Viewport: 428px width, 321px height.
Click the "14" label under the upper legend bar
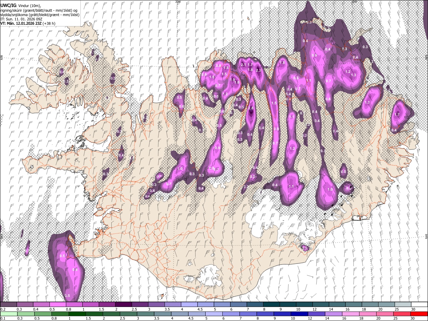(x=331, y=309)
